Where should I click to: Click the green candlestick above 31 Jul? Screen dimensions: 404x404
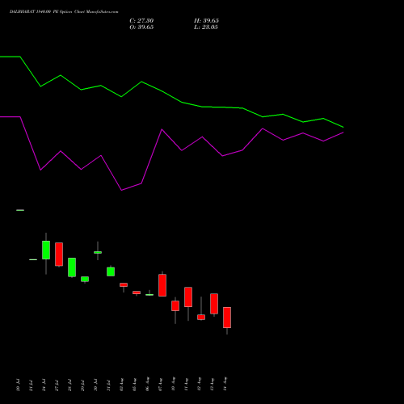click(111, 271)
